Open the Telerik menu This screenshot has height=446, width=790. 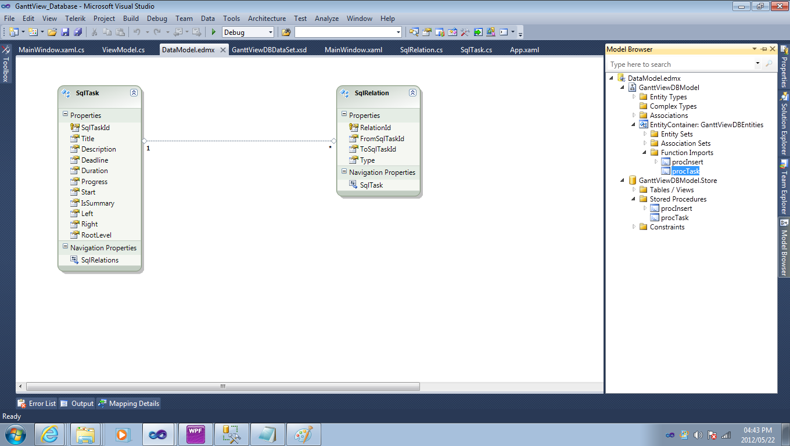click(x=75, y=19)
